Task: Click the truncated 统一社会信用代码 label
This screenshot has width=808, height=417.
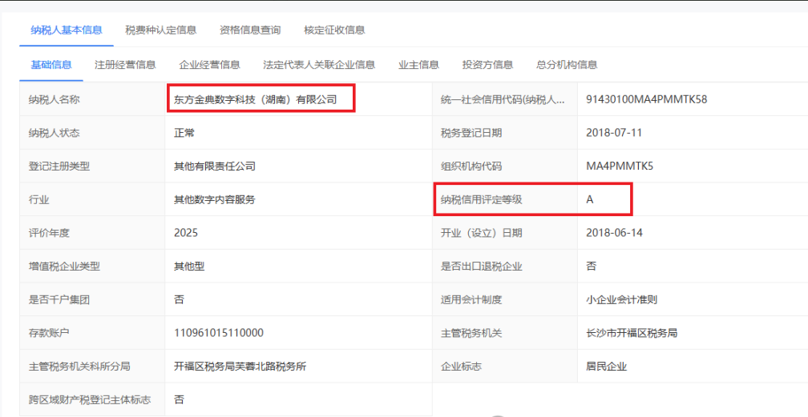Action: [x=503, y=99]
